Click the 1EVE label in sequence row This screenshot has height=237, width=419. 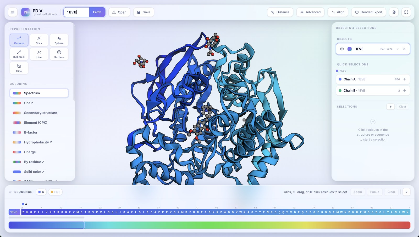point(14,212)
